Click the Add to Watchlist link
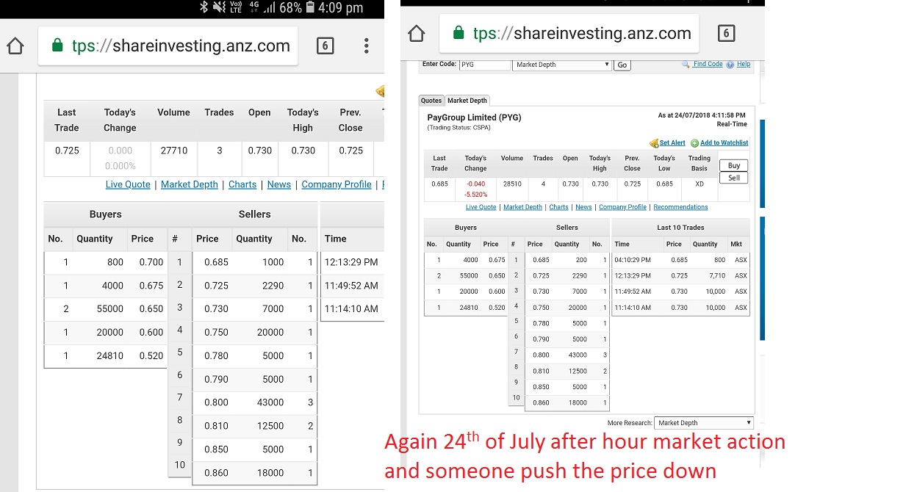Image resolution: width=917 pixels, height=492 pixels. (724, 143)
